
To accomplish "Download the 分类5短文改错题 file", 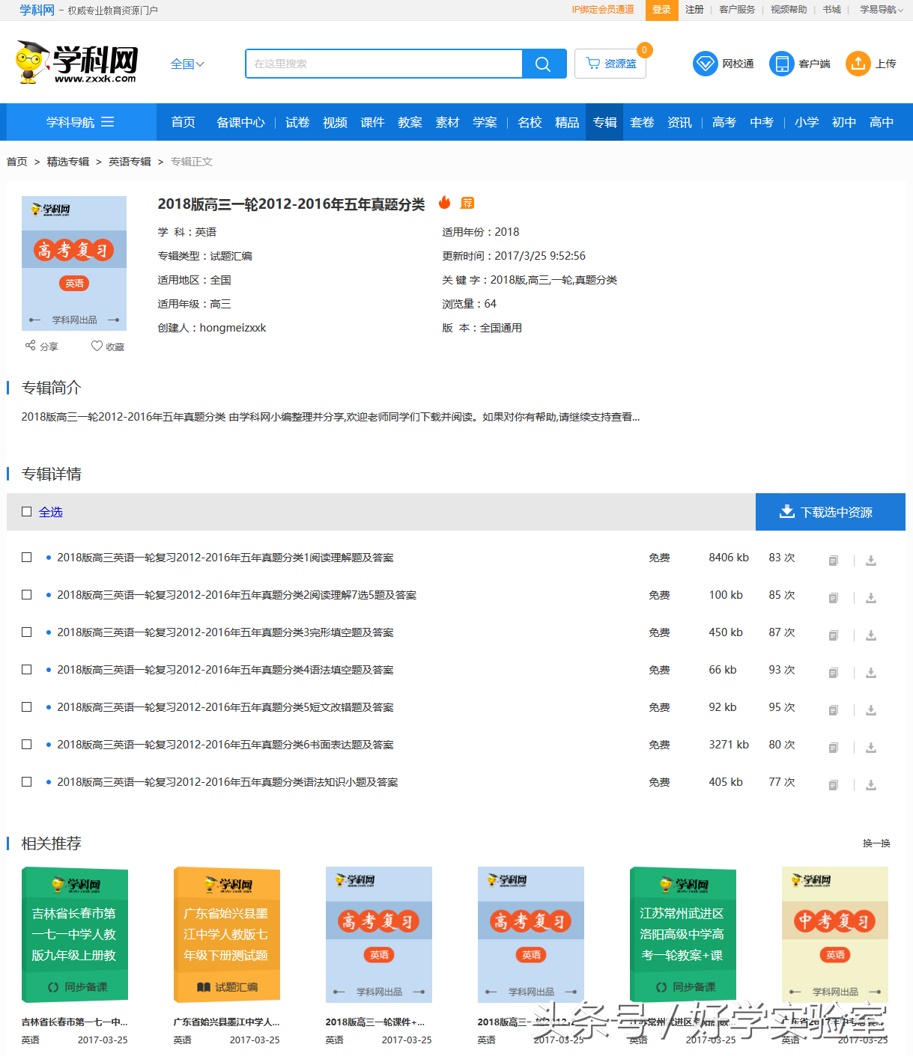I will pos(871,710).
